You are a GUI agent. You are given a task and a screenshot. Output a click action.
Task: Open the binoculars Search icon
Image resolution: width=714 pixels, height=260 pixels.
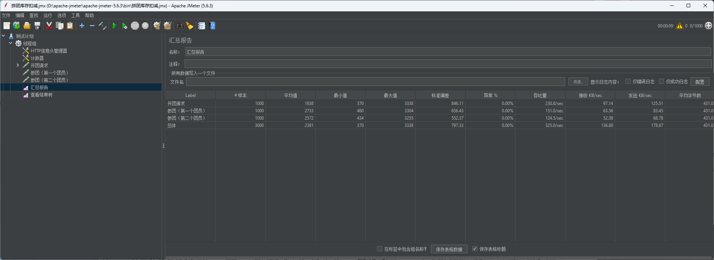tap(179, 26)
